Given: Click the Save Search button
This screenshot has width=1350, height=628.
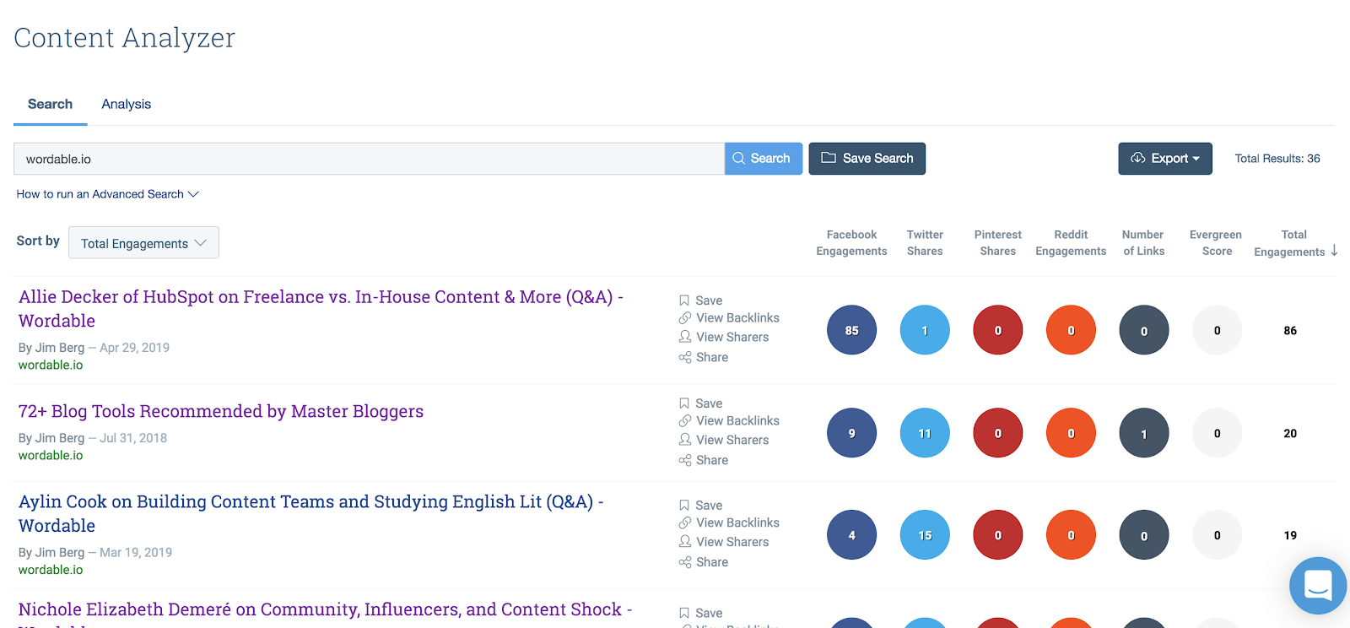Looking at the screenshot, I should pos(867,159).
